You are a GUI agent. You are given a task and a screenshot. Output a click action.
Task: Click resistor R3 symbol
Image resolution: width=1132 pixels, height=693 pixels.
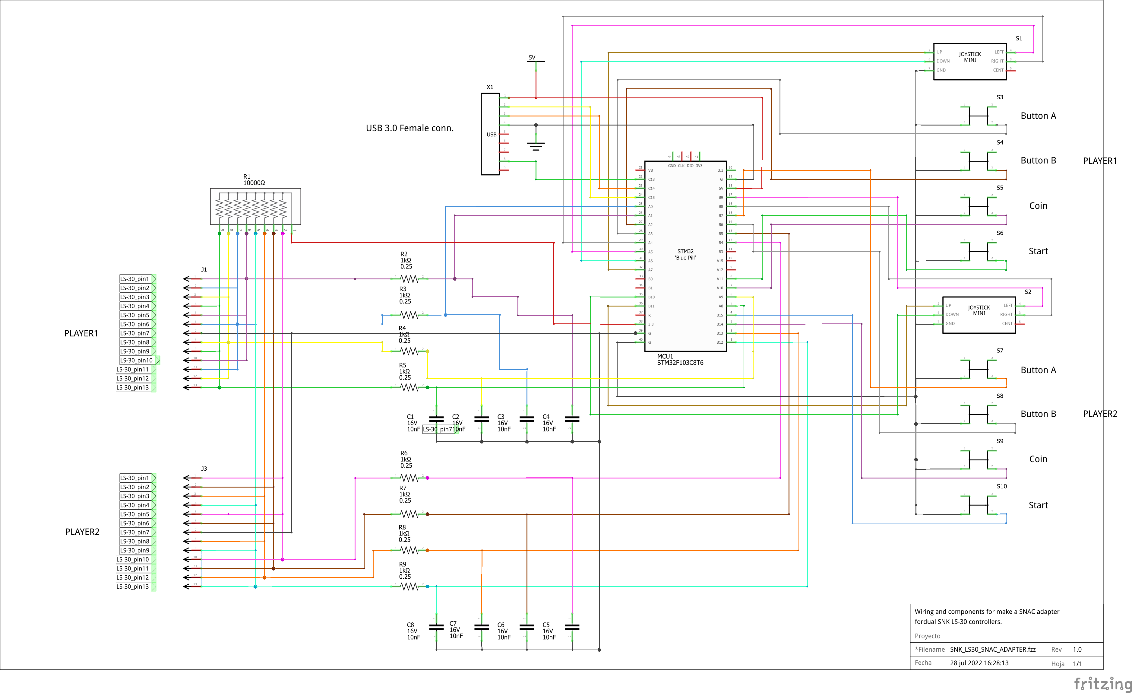click(x=409, y=315)
